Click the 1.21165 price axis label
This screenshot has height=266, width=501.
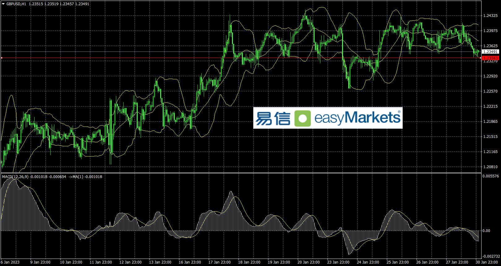point(490,152)
